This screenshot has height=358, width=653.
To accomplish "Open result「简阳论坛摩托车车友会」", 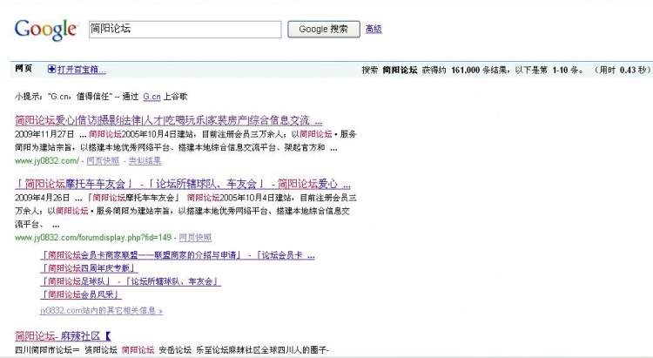I will (x=183, y=184).
